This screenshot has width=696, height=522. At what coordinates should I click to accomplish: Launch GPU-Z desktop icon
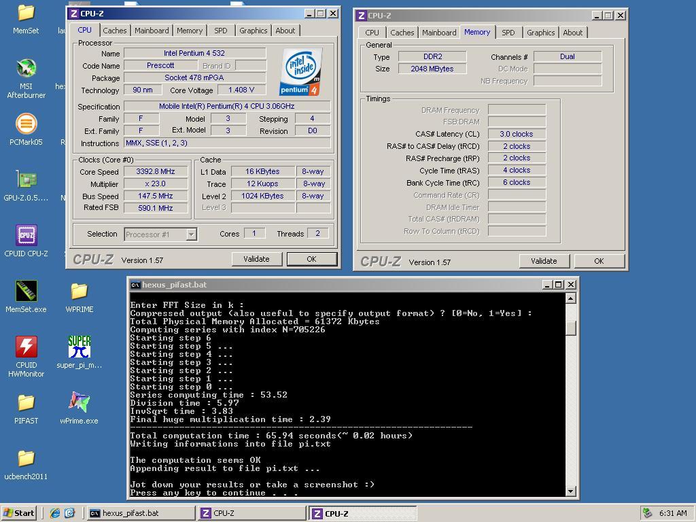26,186
